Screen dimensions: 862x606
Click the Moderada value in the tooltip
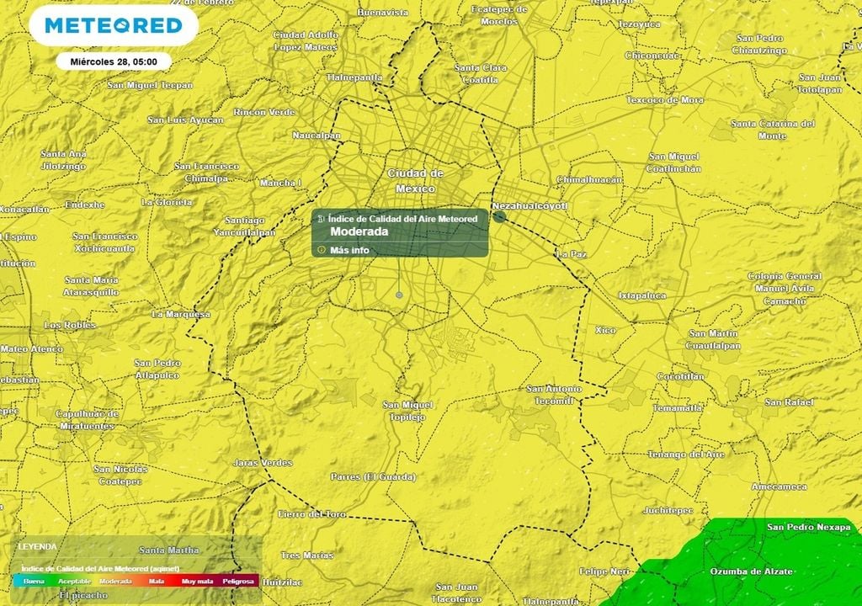pos(359,231)
